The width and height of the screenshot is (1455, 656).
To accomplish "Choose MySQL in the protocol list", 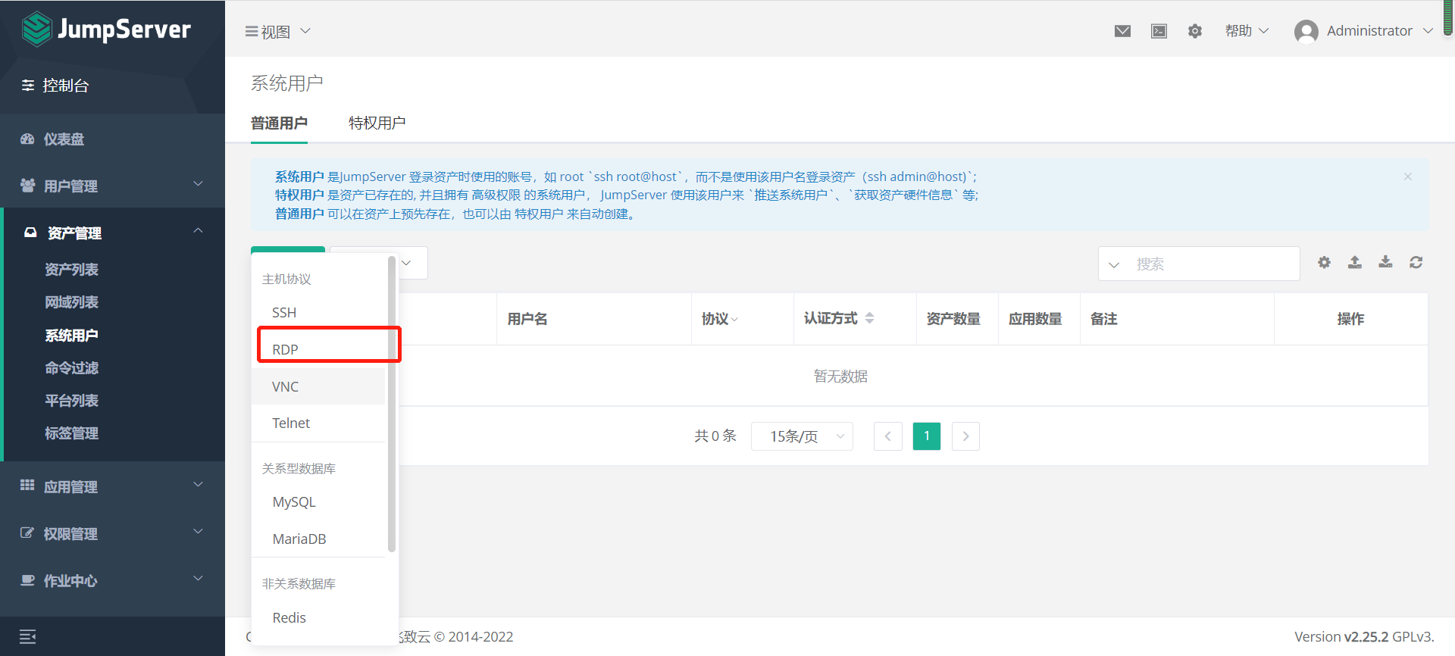I will pyautogui.click(x=294, y=502).
